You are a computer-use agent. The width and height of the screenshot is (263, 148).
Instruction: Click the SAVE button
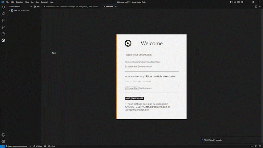pos(127,98)
